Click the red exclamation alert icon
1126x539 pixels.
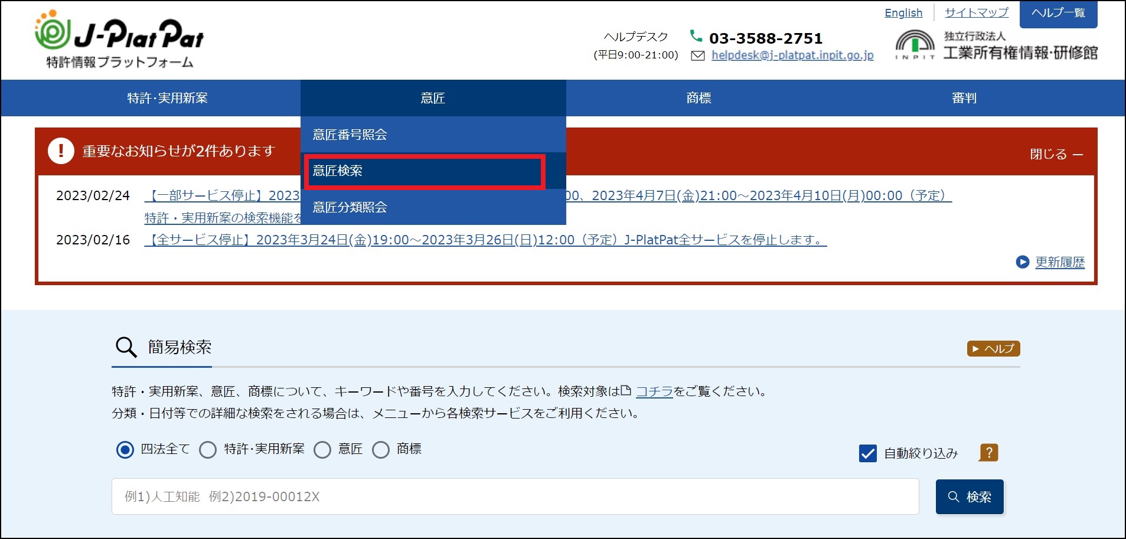pyautogui.click(x=61, y=151)
